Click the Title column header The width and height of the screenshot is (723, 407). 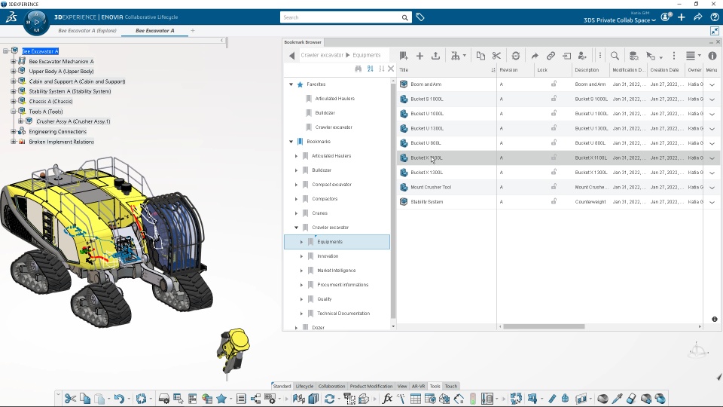point(447,70)
